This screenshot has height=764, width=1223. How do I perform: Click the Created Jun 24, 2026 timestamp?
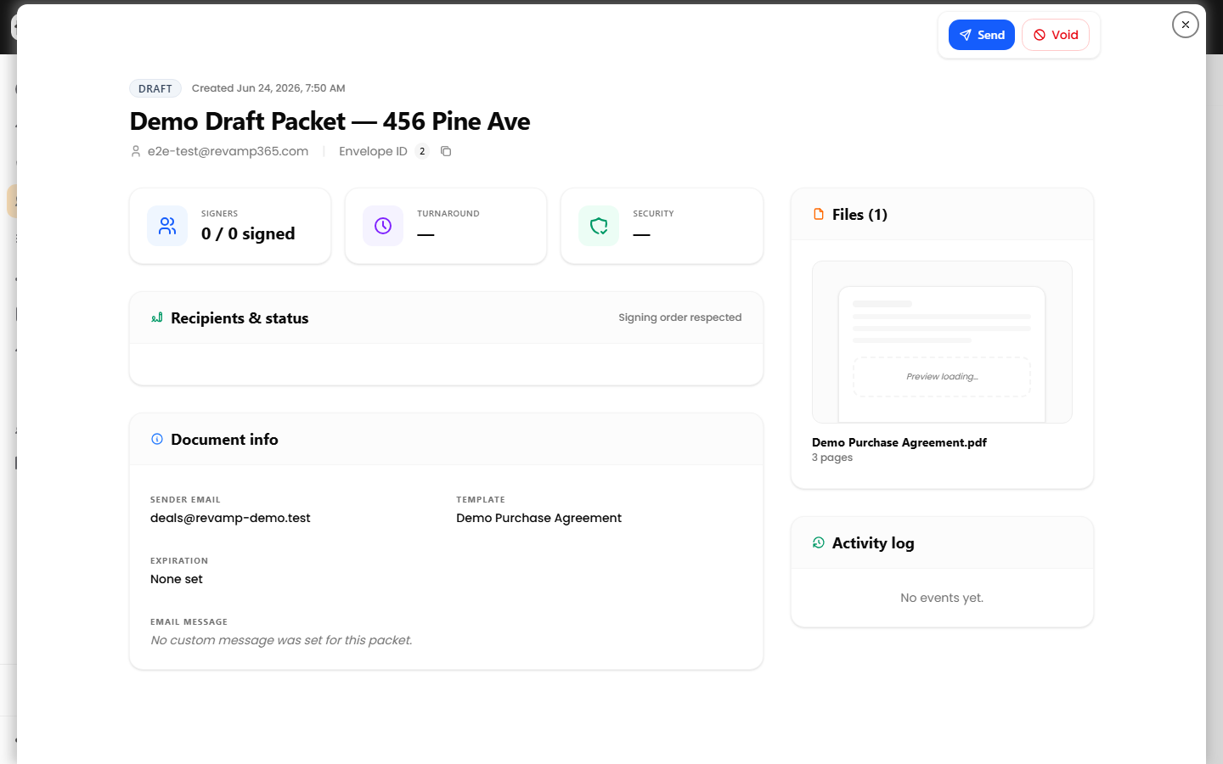click(x=268, y=88)
